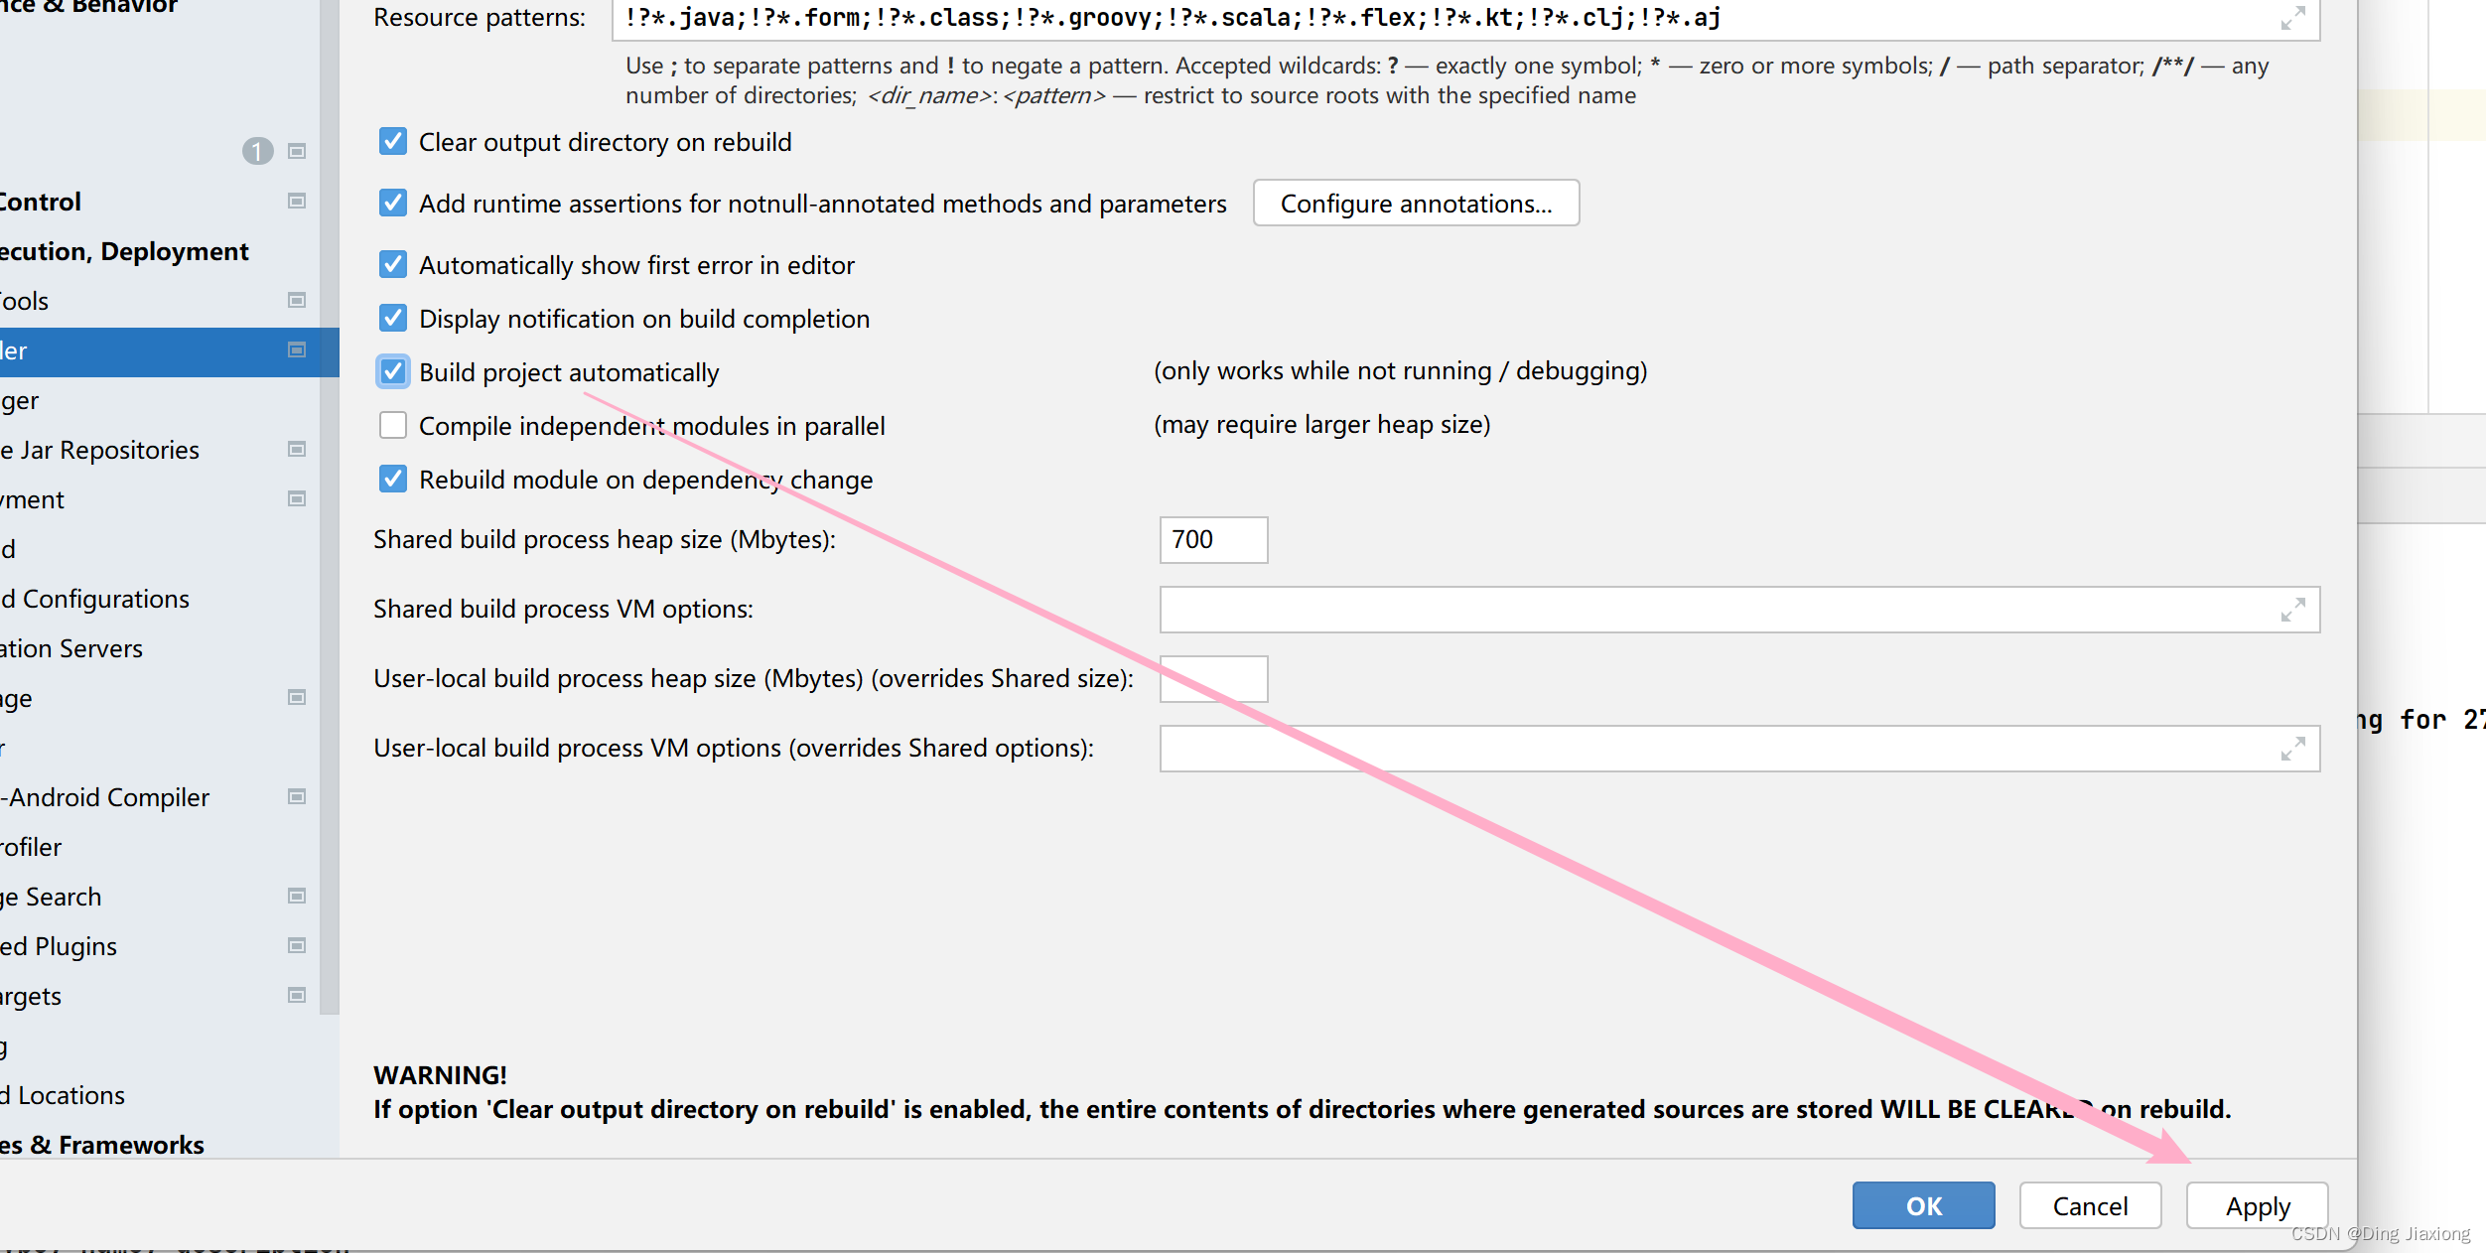Toggle Build project automatically checkbox

tap(393, 372)
